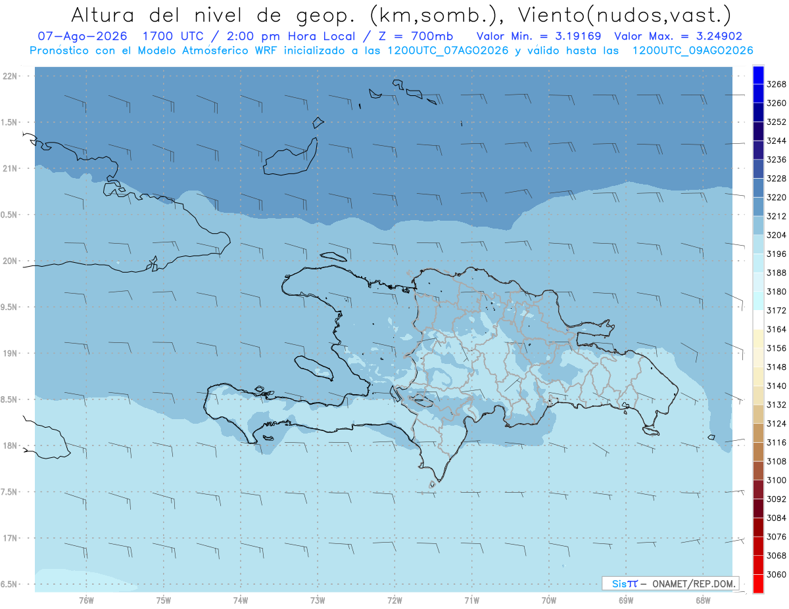Click the 73W longitude label
This screenshot has height=609, width=789.
318,599
